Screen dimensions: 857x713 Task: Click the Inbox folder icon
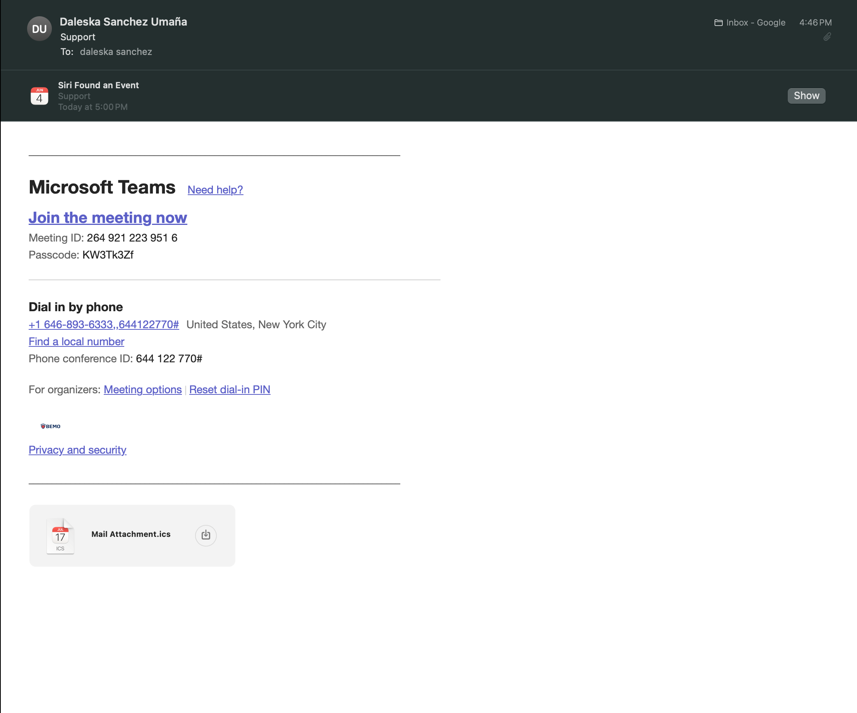click(x=718, y=22)
